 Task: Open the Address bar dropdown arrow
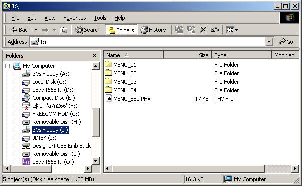[269, 42]
